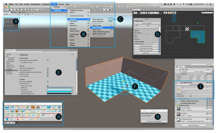Select the rotate tool in UV Editor

(x=142, y=13)
